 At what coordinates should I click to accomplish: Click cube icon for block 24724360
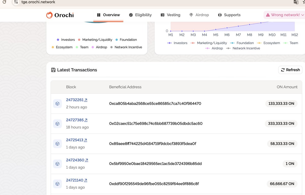click(57, 164)
